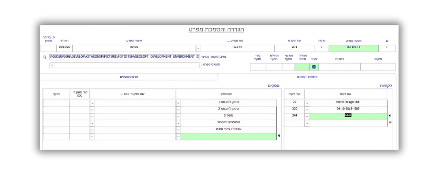Click the record number field beside מספר מפרט
Viewport: 439px width, 185px height.
[x=387, y=48]
